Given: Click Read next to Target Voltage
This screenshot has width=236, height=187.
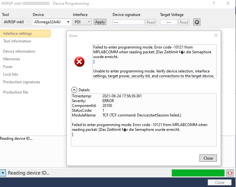Looking at the screenshot, I should [184, 22].
